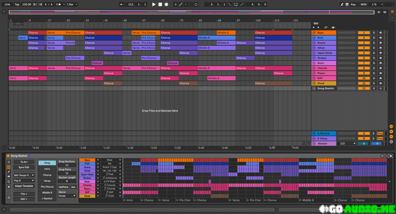The image size is (396, 214).
Task: Open the Genre dropdown showing House
Action: coord(67,196)
